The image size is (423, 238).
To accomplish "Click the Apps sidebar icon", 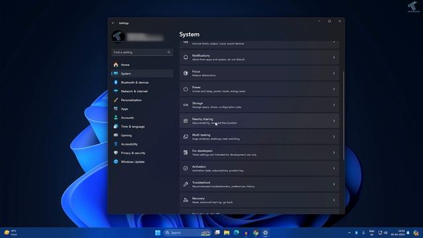I will pyautogui.click(x=116, y=108).
